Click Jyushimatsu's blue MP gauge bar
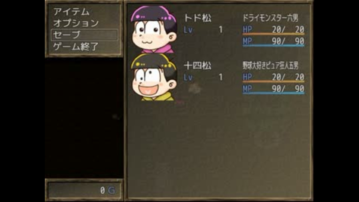The width and height of the screenshot is (359, 202). (x=274, y=93)
